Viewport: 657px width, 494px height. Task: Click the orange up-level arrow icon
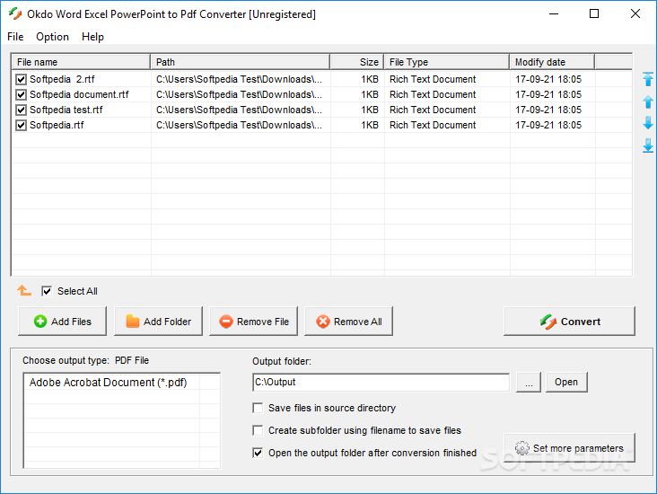(x=24, y=290)
